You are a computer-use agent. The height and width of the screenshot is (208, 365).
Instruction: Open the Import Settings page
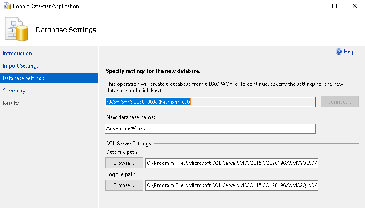[x=20, y=66]
